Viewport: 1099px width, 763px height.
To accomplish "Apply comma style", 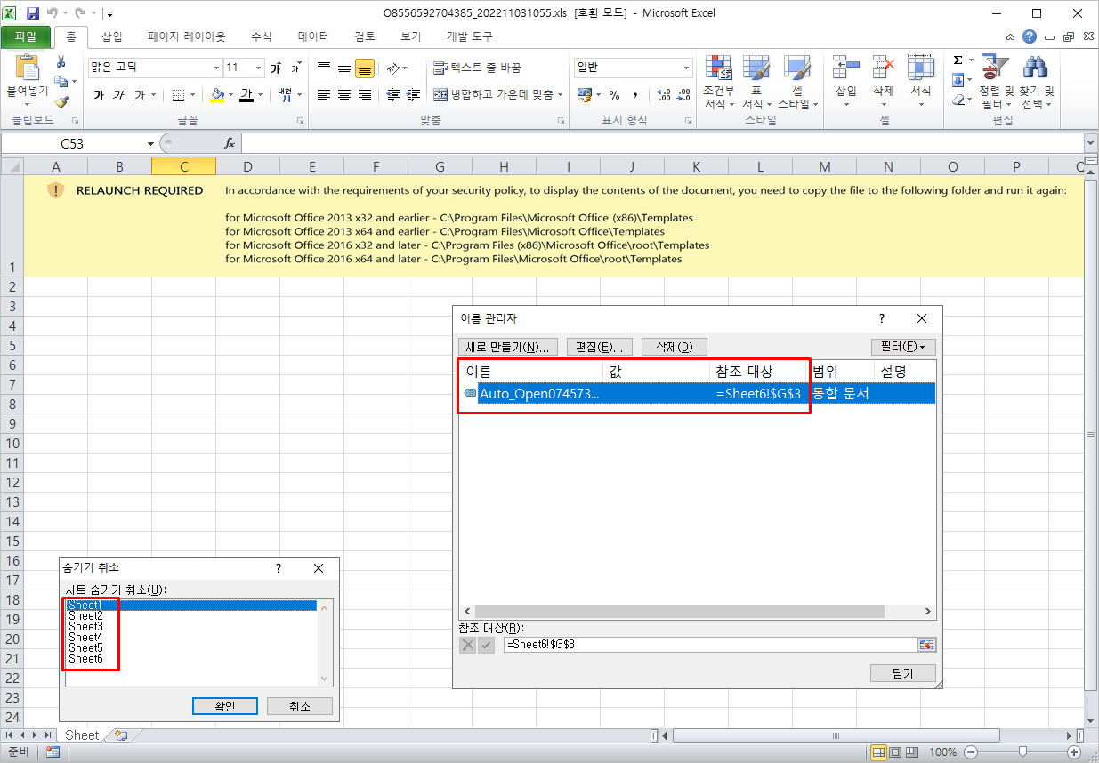I will point(634,95).
